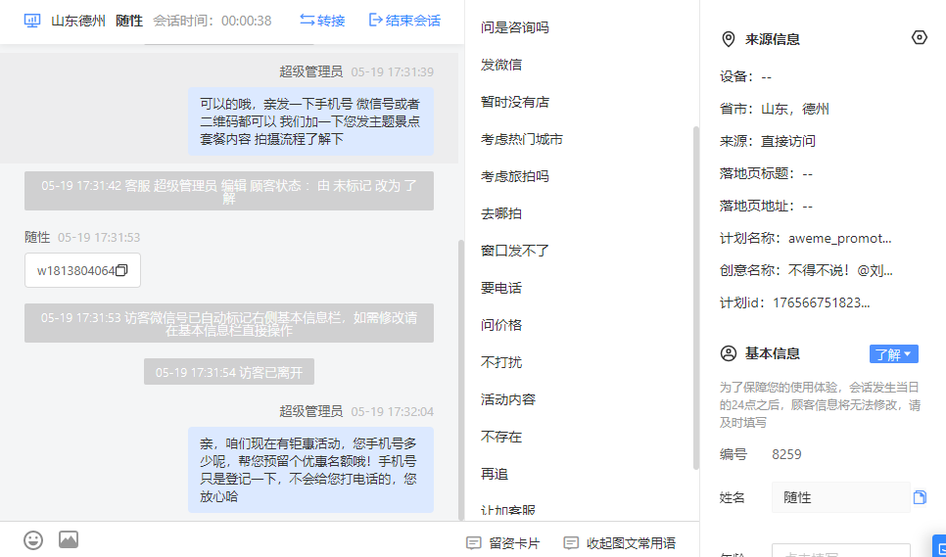Click the 计划名称 aweme_promot... value
Viewport: 946px width, 557px height.
coord(839,238)
